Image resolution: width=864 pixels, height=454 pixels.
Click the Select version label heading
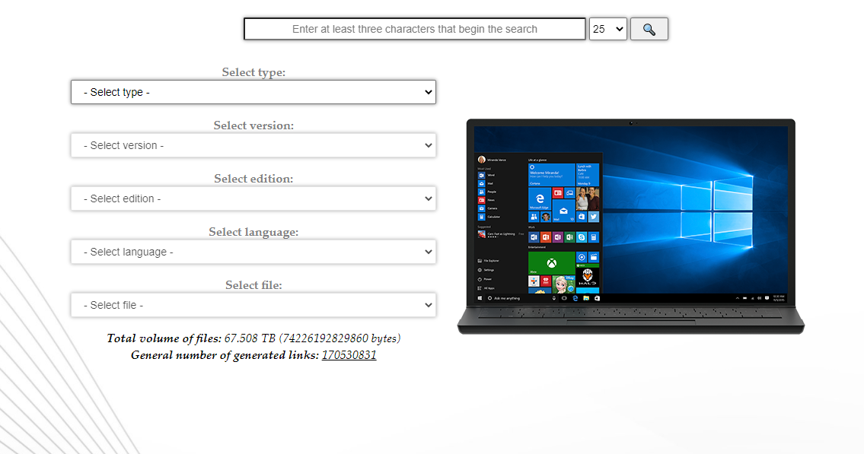253,125
